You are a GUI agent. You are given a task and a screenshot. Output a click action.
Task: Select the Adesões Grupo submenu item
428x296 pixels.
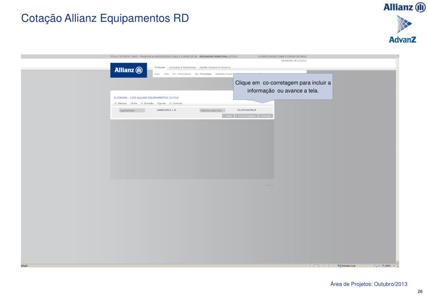click(x=224, y=74)
